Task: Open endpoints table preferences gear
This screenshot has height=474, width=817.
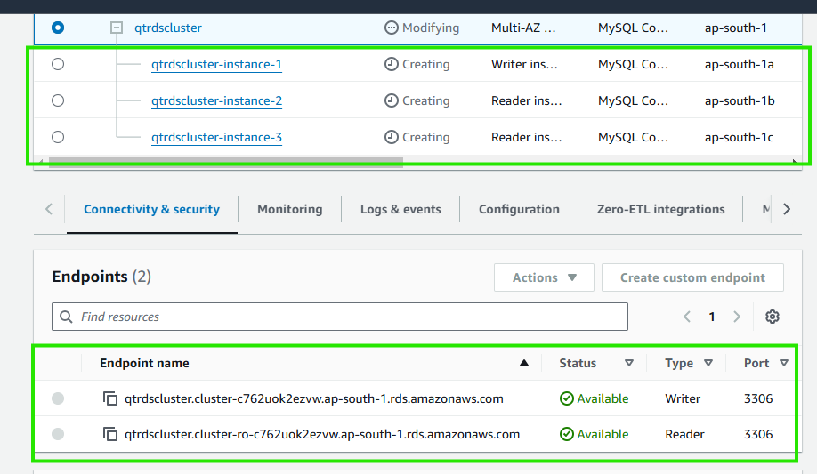Action: [x=773, y=317]
